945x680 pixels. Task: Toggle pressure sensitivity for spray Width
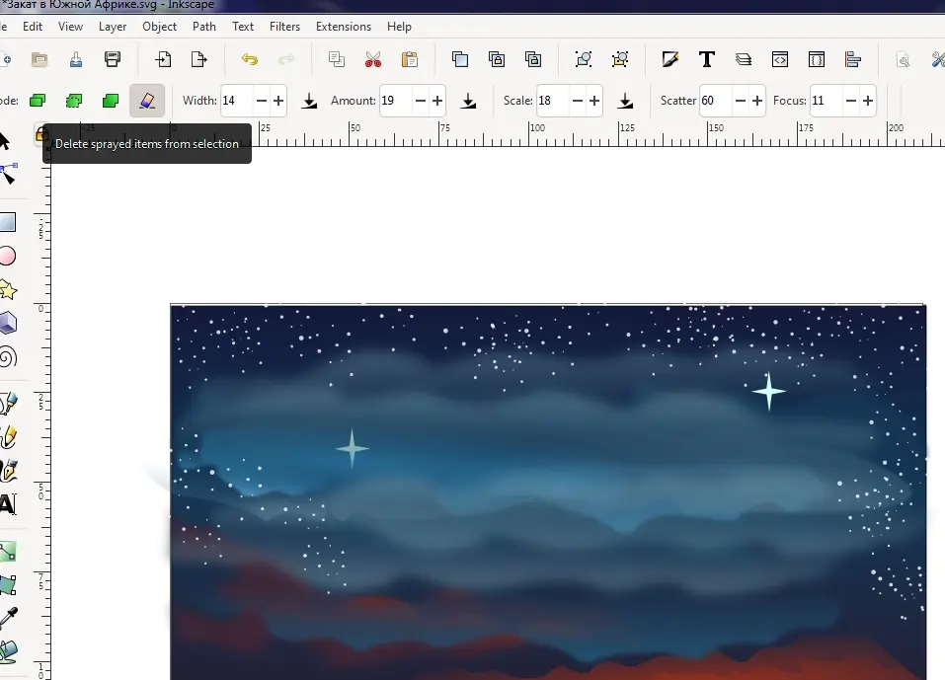[309, 102]
